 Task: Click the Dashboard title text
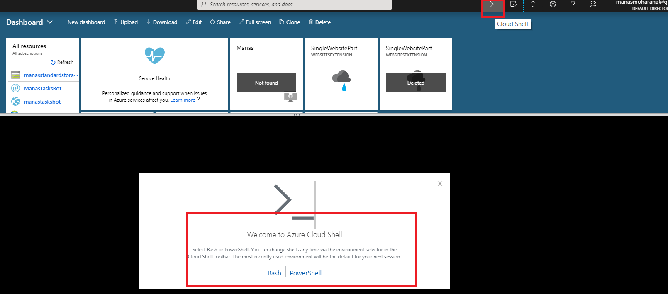point(24,22)
